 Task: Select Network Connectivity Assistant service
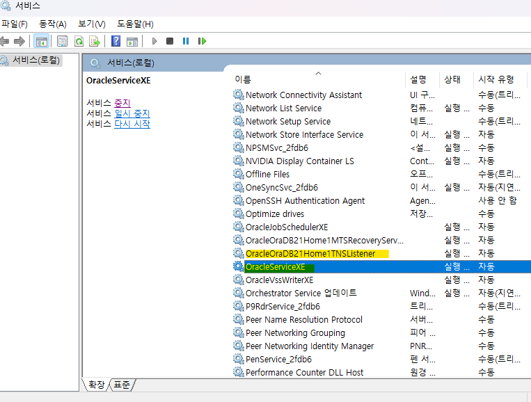click(x=381, y=95)
